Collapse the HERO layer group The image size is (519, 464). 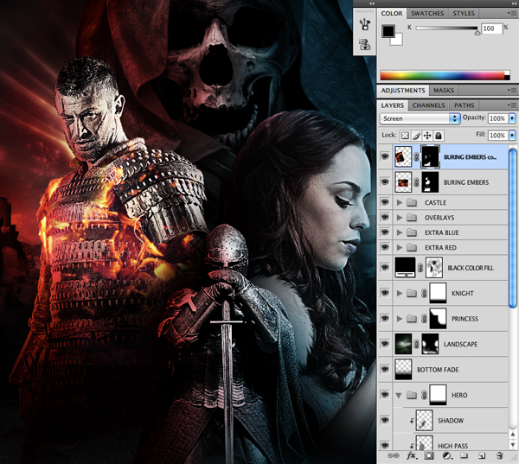tap(400, 395)
